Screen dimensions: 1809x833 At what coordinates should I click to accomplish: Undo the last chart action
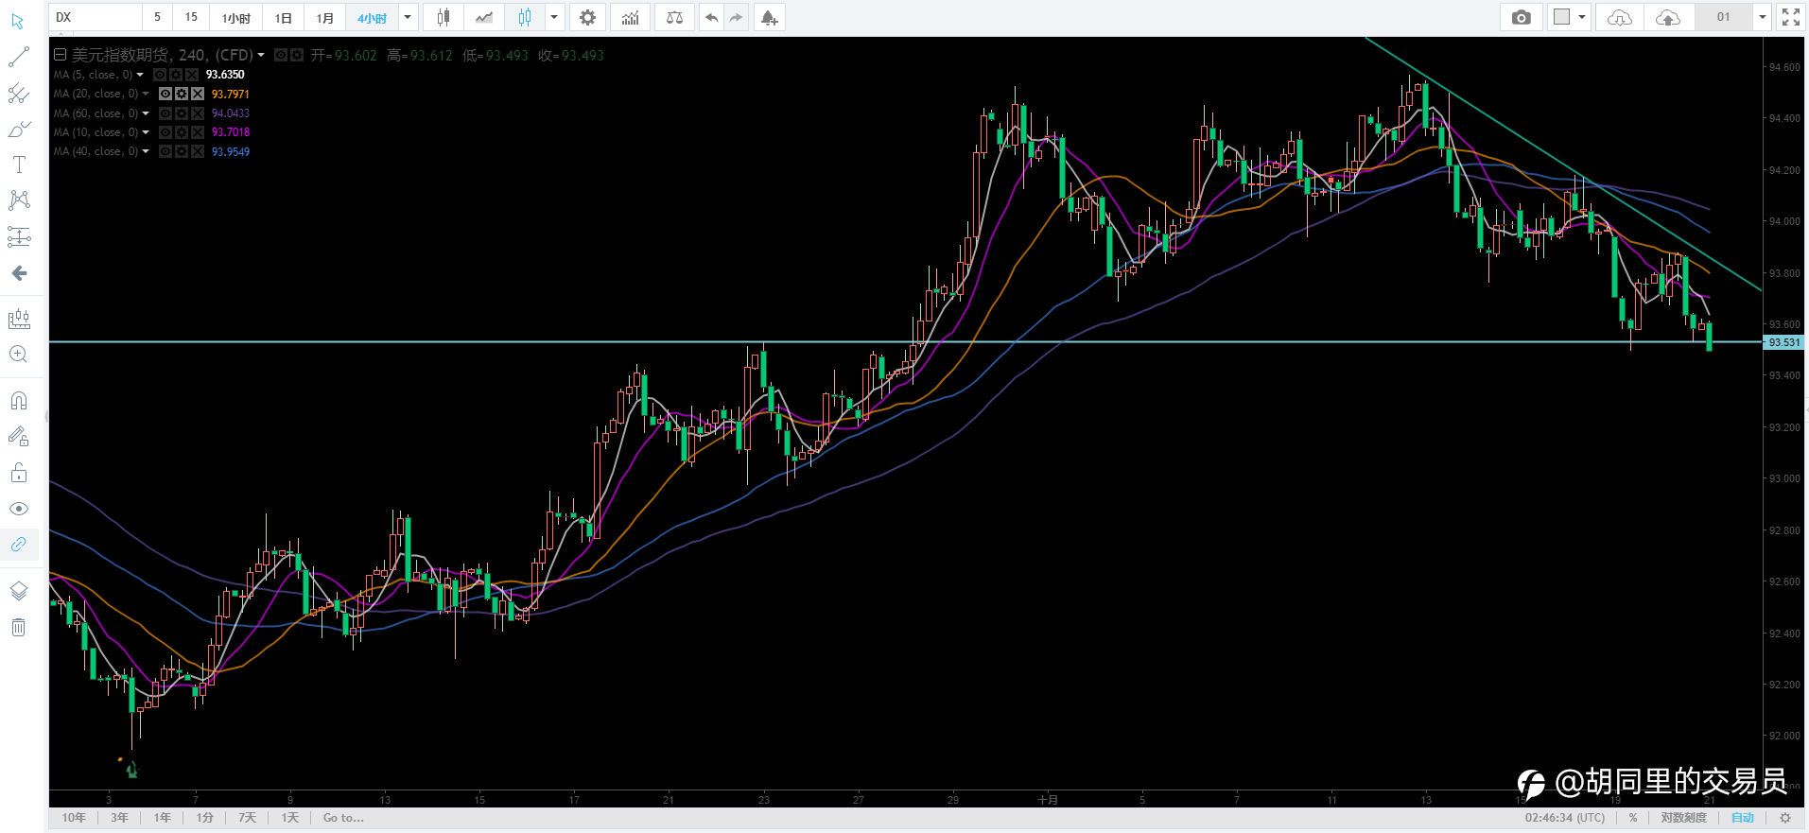[711, 17]
